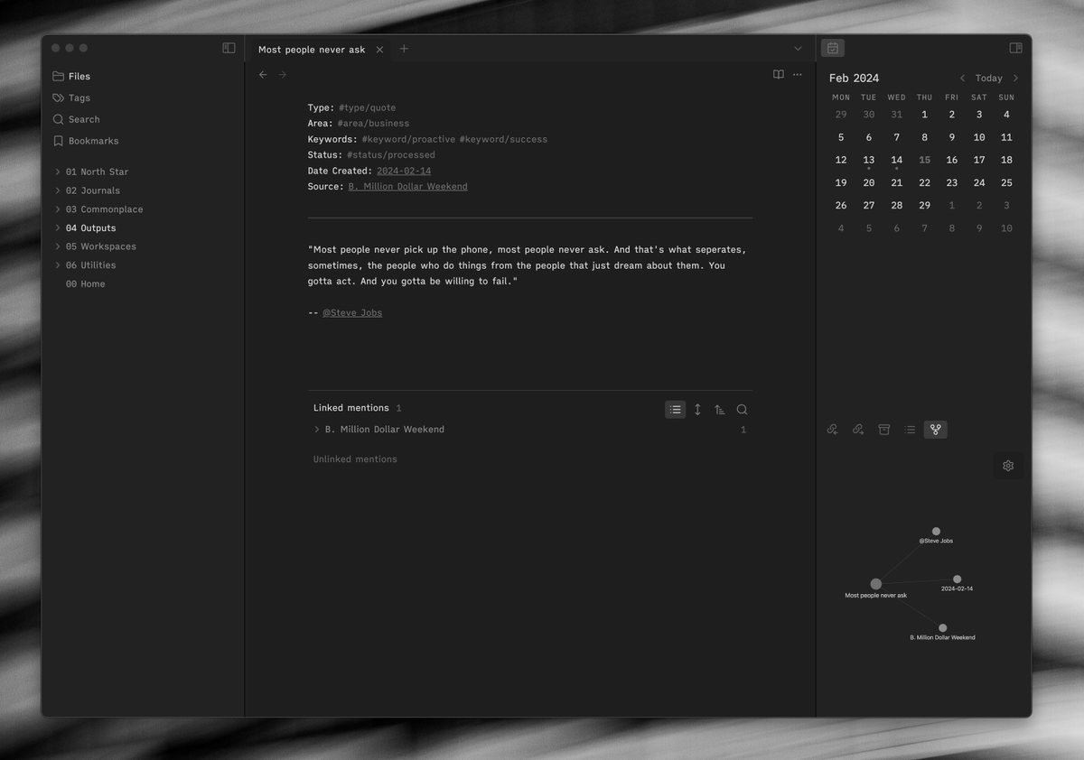The image size is (1084, 760).
Task: Navigate forward with the right arrow
Action: 283,75
